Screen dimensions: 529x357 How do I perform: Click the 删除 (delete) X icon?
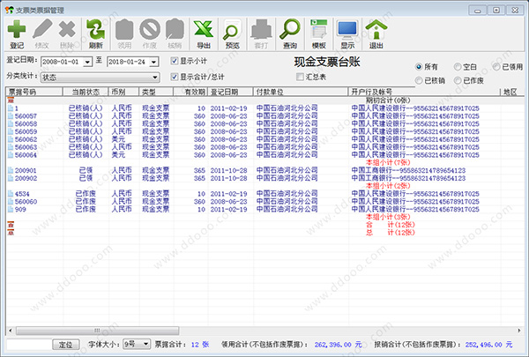(67, 29)
